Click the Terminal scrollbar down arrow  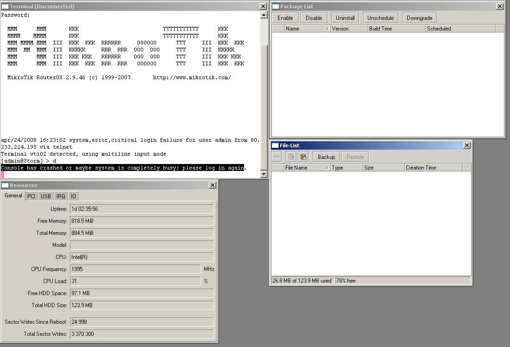264,174
